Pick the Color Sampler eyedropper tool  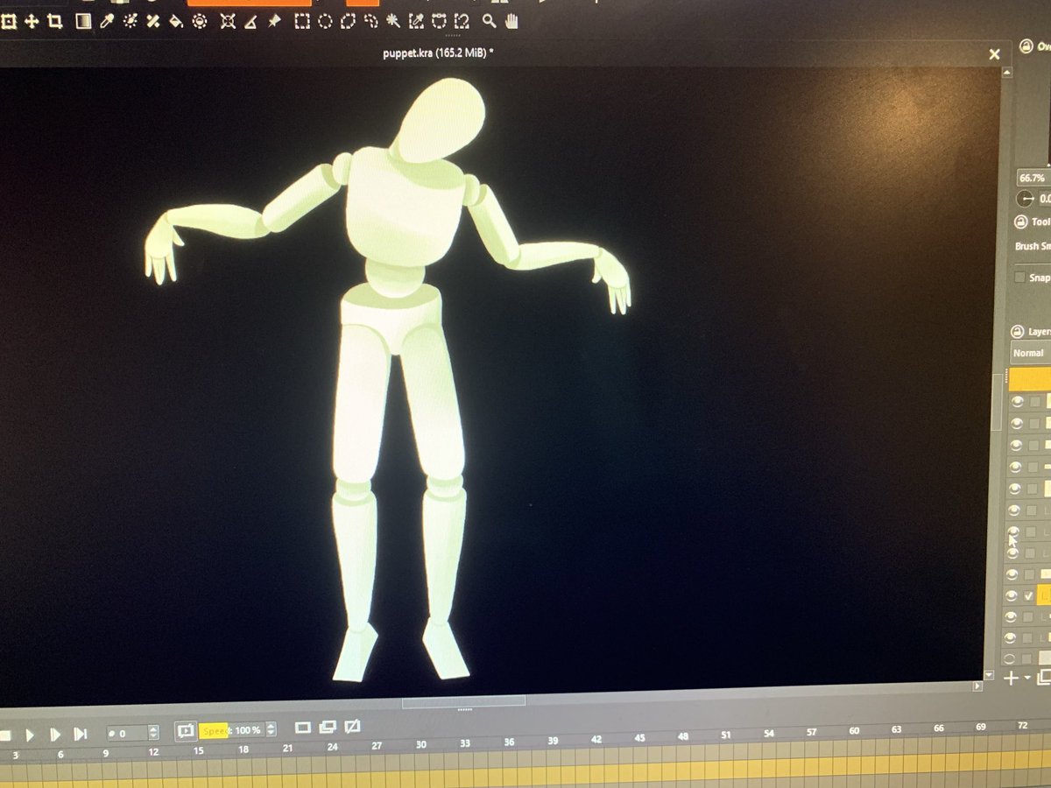coord(109,21)
